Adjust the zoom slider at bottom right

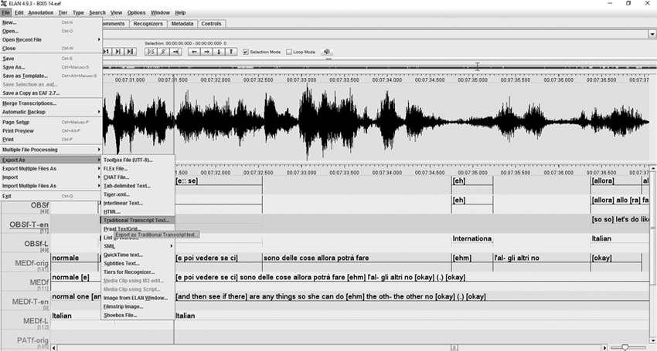click(x=625, y=347)
